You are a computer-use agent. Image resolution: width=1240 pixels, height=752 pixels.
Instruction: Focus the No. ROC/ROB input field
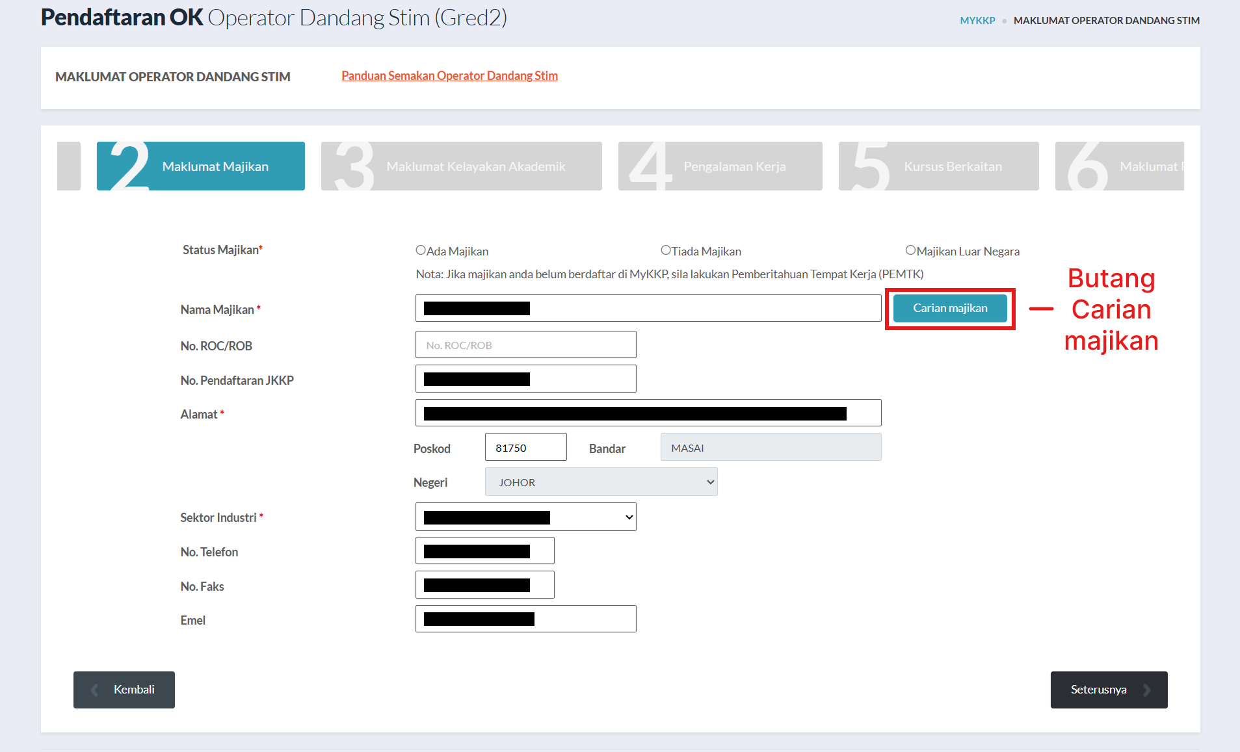(525, 345)
